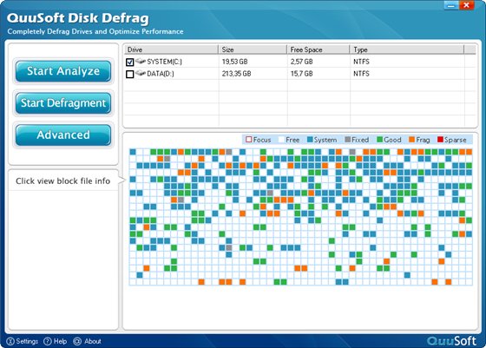
Task: Uncheck the SYSTEM(C:) drive checkbox
Action: [130, 62]
